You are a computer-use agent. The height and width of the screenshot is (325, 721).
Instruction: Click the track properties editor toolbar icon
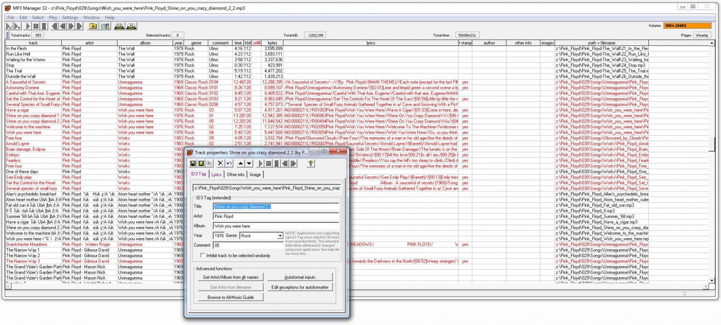coord(105,26)
